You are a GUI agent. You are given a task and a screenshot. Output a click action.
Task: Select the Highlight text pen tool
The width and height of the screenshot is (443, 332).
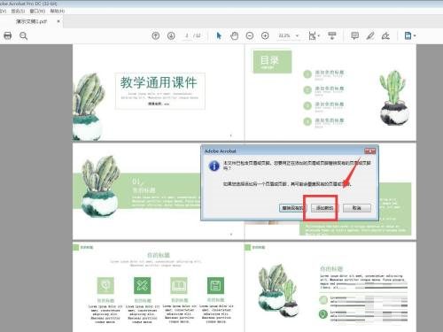tap(370, 35)
